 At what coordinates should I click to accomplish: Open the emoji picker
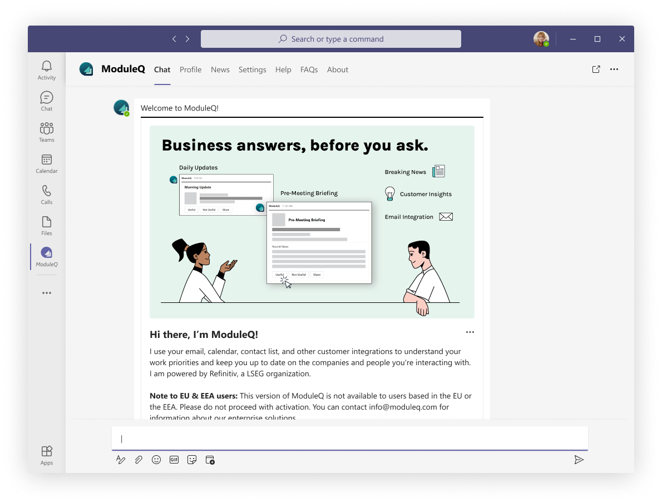click(156, 460)
